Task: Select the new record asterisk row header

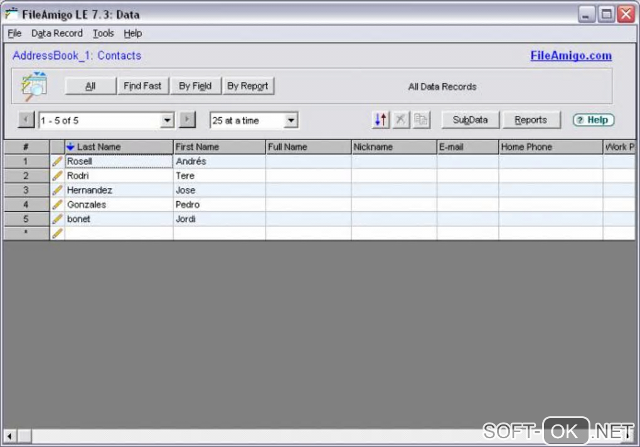Action: click(x=26, y=233)
